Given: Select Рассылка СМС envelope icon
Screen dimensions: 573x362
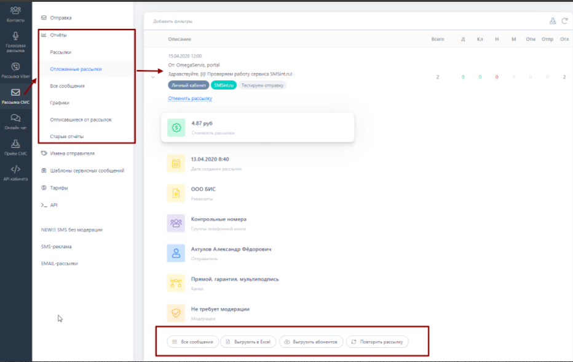Looking at the screenshot, I should (15, 92).
